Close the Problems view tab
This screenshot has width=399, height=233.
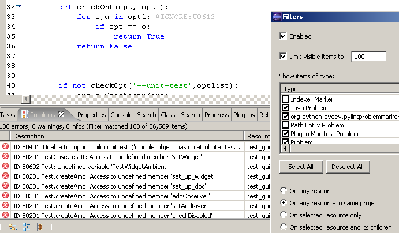click(61, 115)
